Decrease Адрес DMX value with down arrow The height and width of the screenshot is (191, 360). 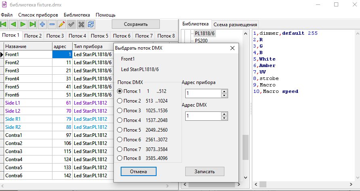click(x=224, y=118)
